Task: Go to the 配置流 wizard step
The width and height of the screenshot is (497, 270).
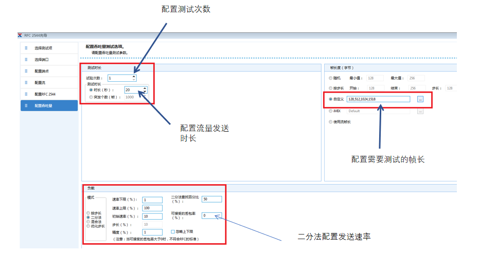Action: [49, 82]
